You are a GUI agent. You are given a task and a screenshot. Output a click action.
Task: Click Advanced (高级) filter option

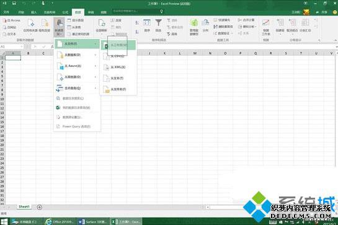click(x=172, y=34)
